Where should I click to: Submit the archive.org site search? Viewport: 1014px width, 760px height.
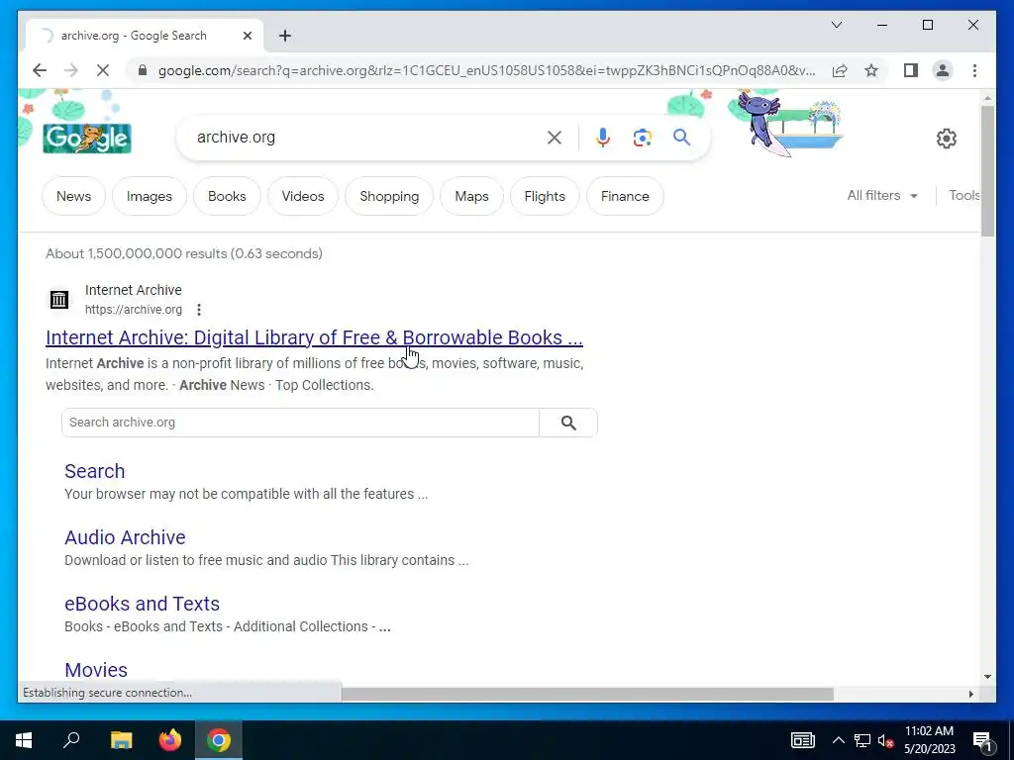coord(568,423)
